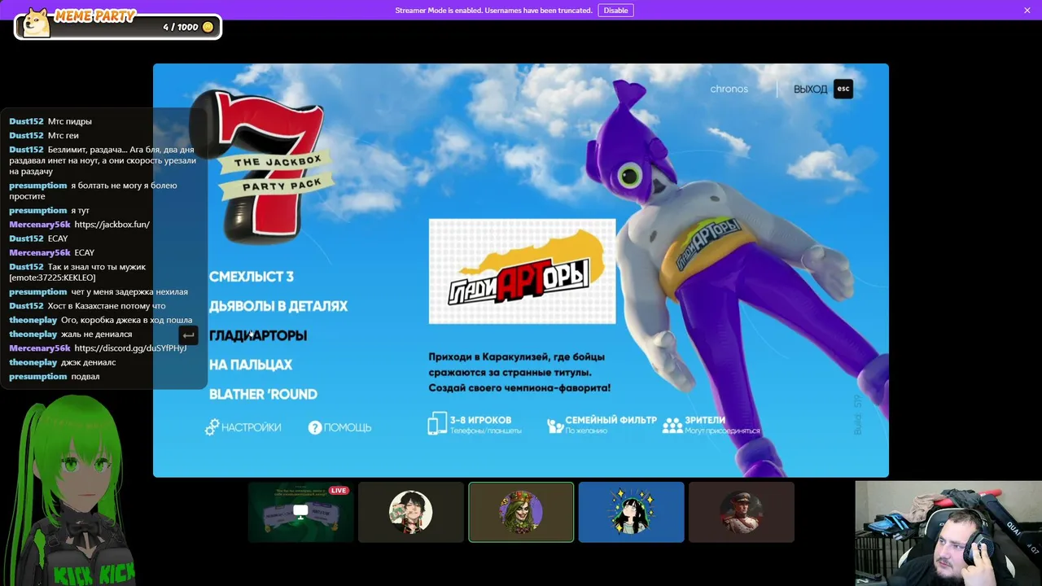Click the 'ЗРИТЕЛИ' label
The image size is (1042, 586).
click(x=705, y=420)
